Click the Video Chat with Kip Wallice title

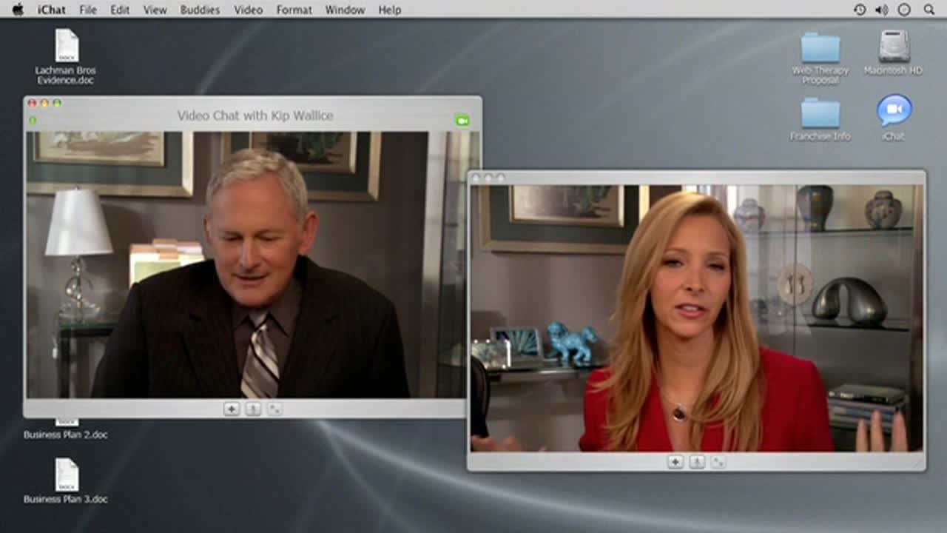click(x=255, y=115)
